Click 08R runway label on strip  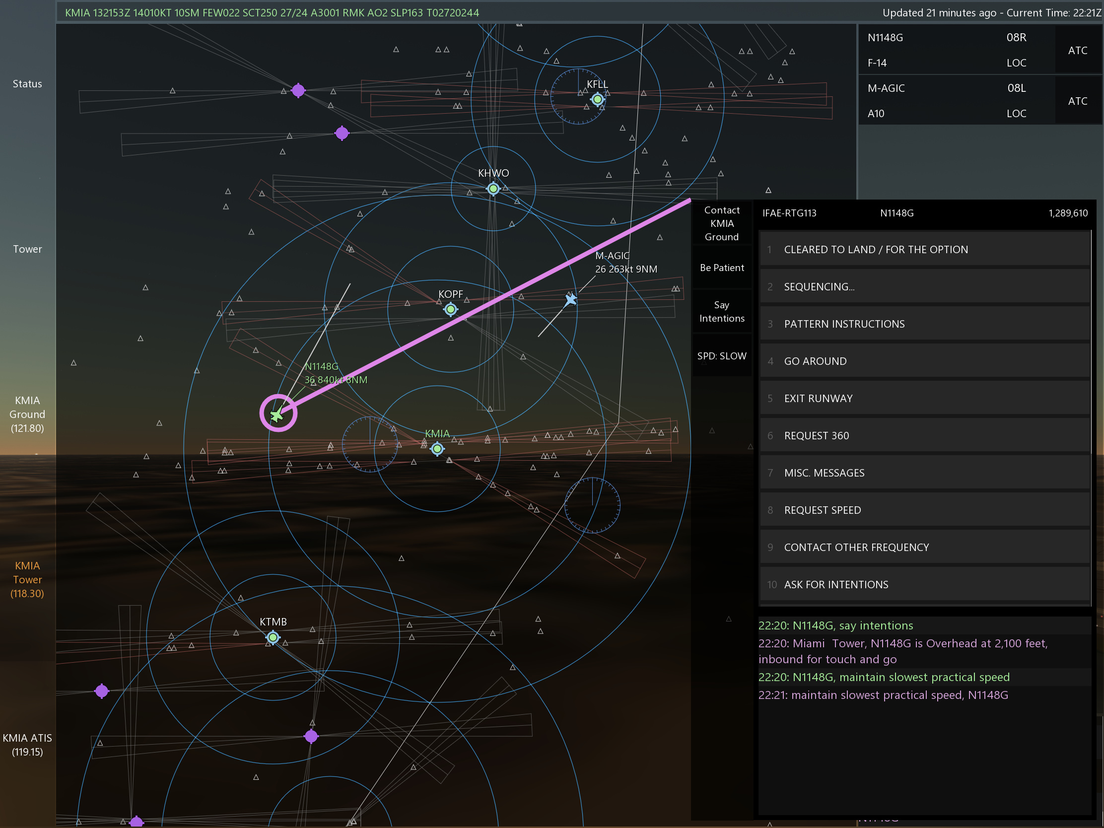click(x=1016, y=37)
